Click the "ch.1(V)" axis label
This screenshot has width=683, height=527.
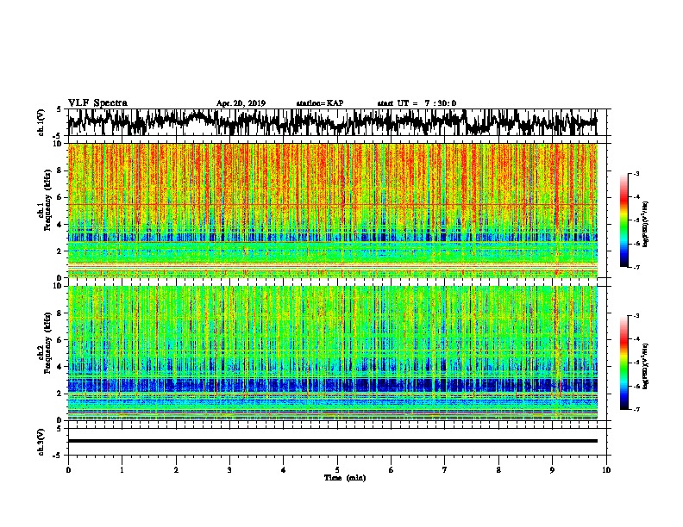point(41,122)
